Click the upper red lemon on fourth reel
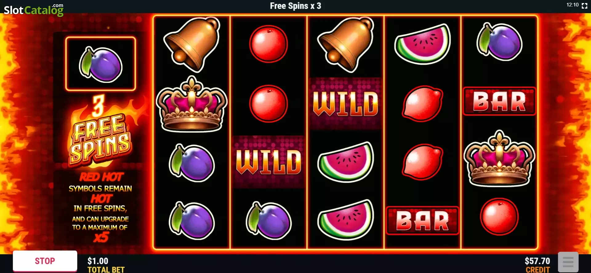Screen dimensions: 591x273 (x=423, y=103)
